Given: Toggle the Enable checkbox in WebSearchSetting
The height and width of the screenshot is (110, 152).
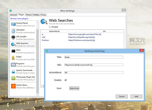Looking at the screenshot, I should (x=66, y=80).
